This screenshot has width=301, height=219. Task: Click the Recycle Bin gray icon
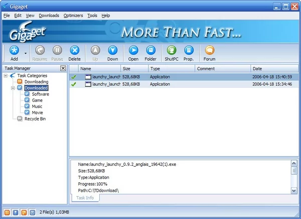click(x=20, y=119)
